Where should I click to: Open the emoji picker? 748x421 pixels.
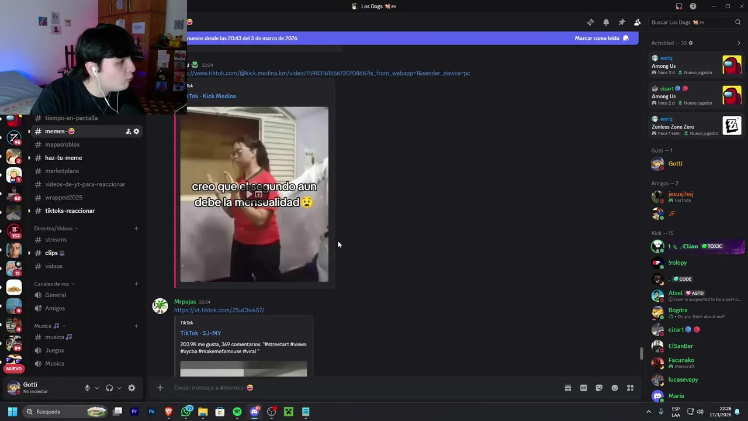(x=615, y=388)
